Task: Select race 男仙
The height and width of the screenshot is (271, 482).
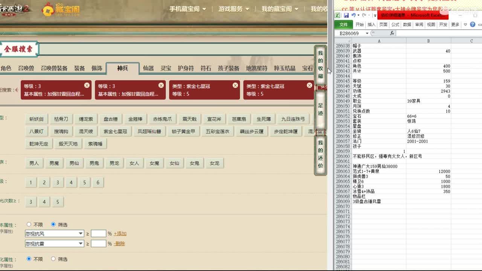Action: (74, 163)
